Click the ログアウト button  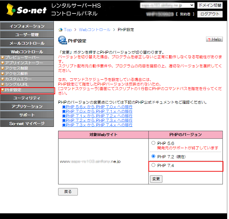(210, 14)
